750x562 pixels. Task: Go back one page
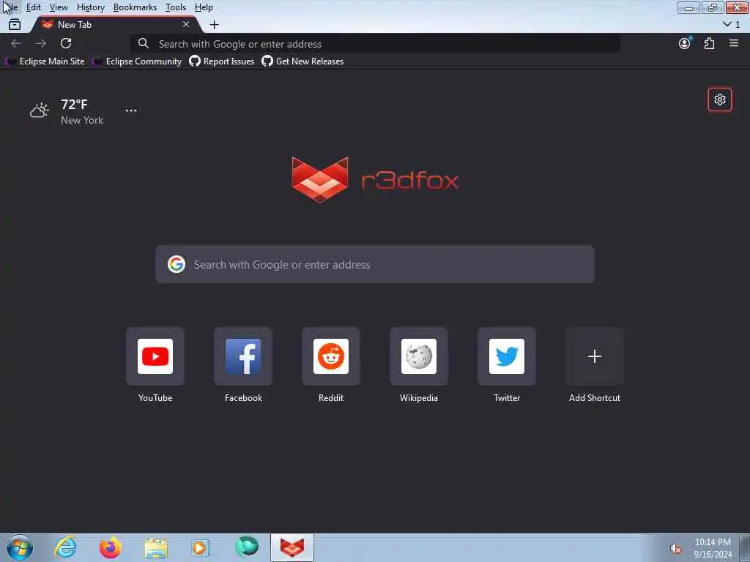pyautogui.click(x=16, y=43)
